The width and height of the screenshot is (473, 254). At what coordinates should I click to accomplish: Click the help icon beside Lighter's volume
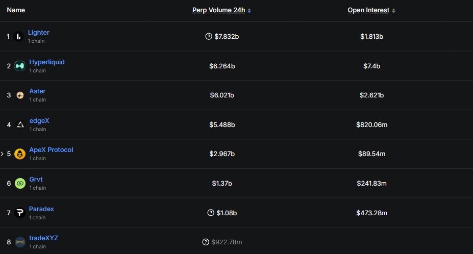click(208, 36)
